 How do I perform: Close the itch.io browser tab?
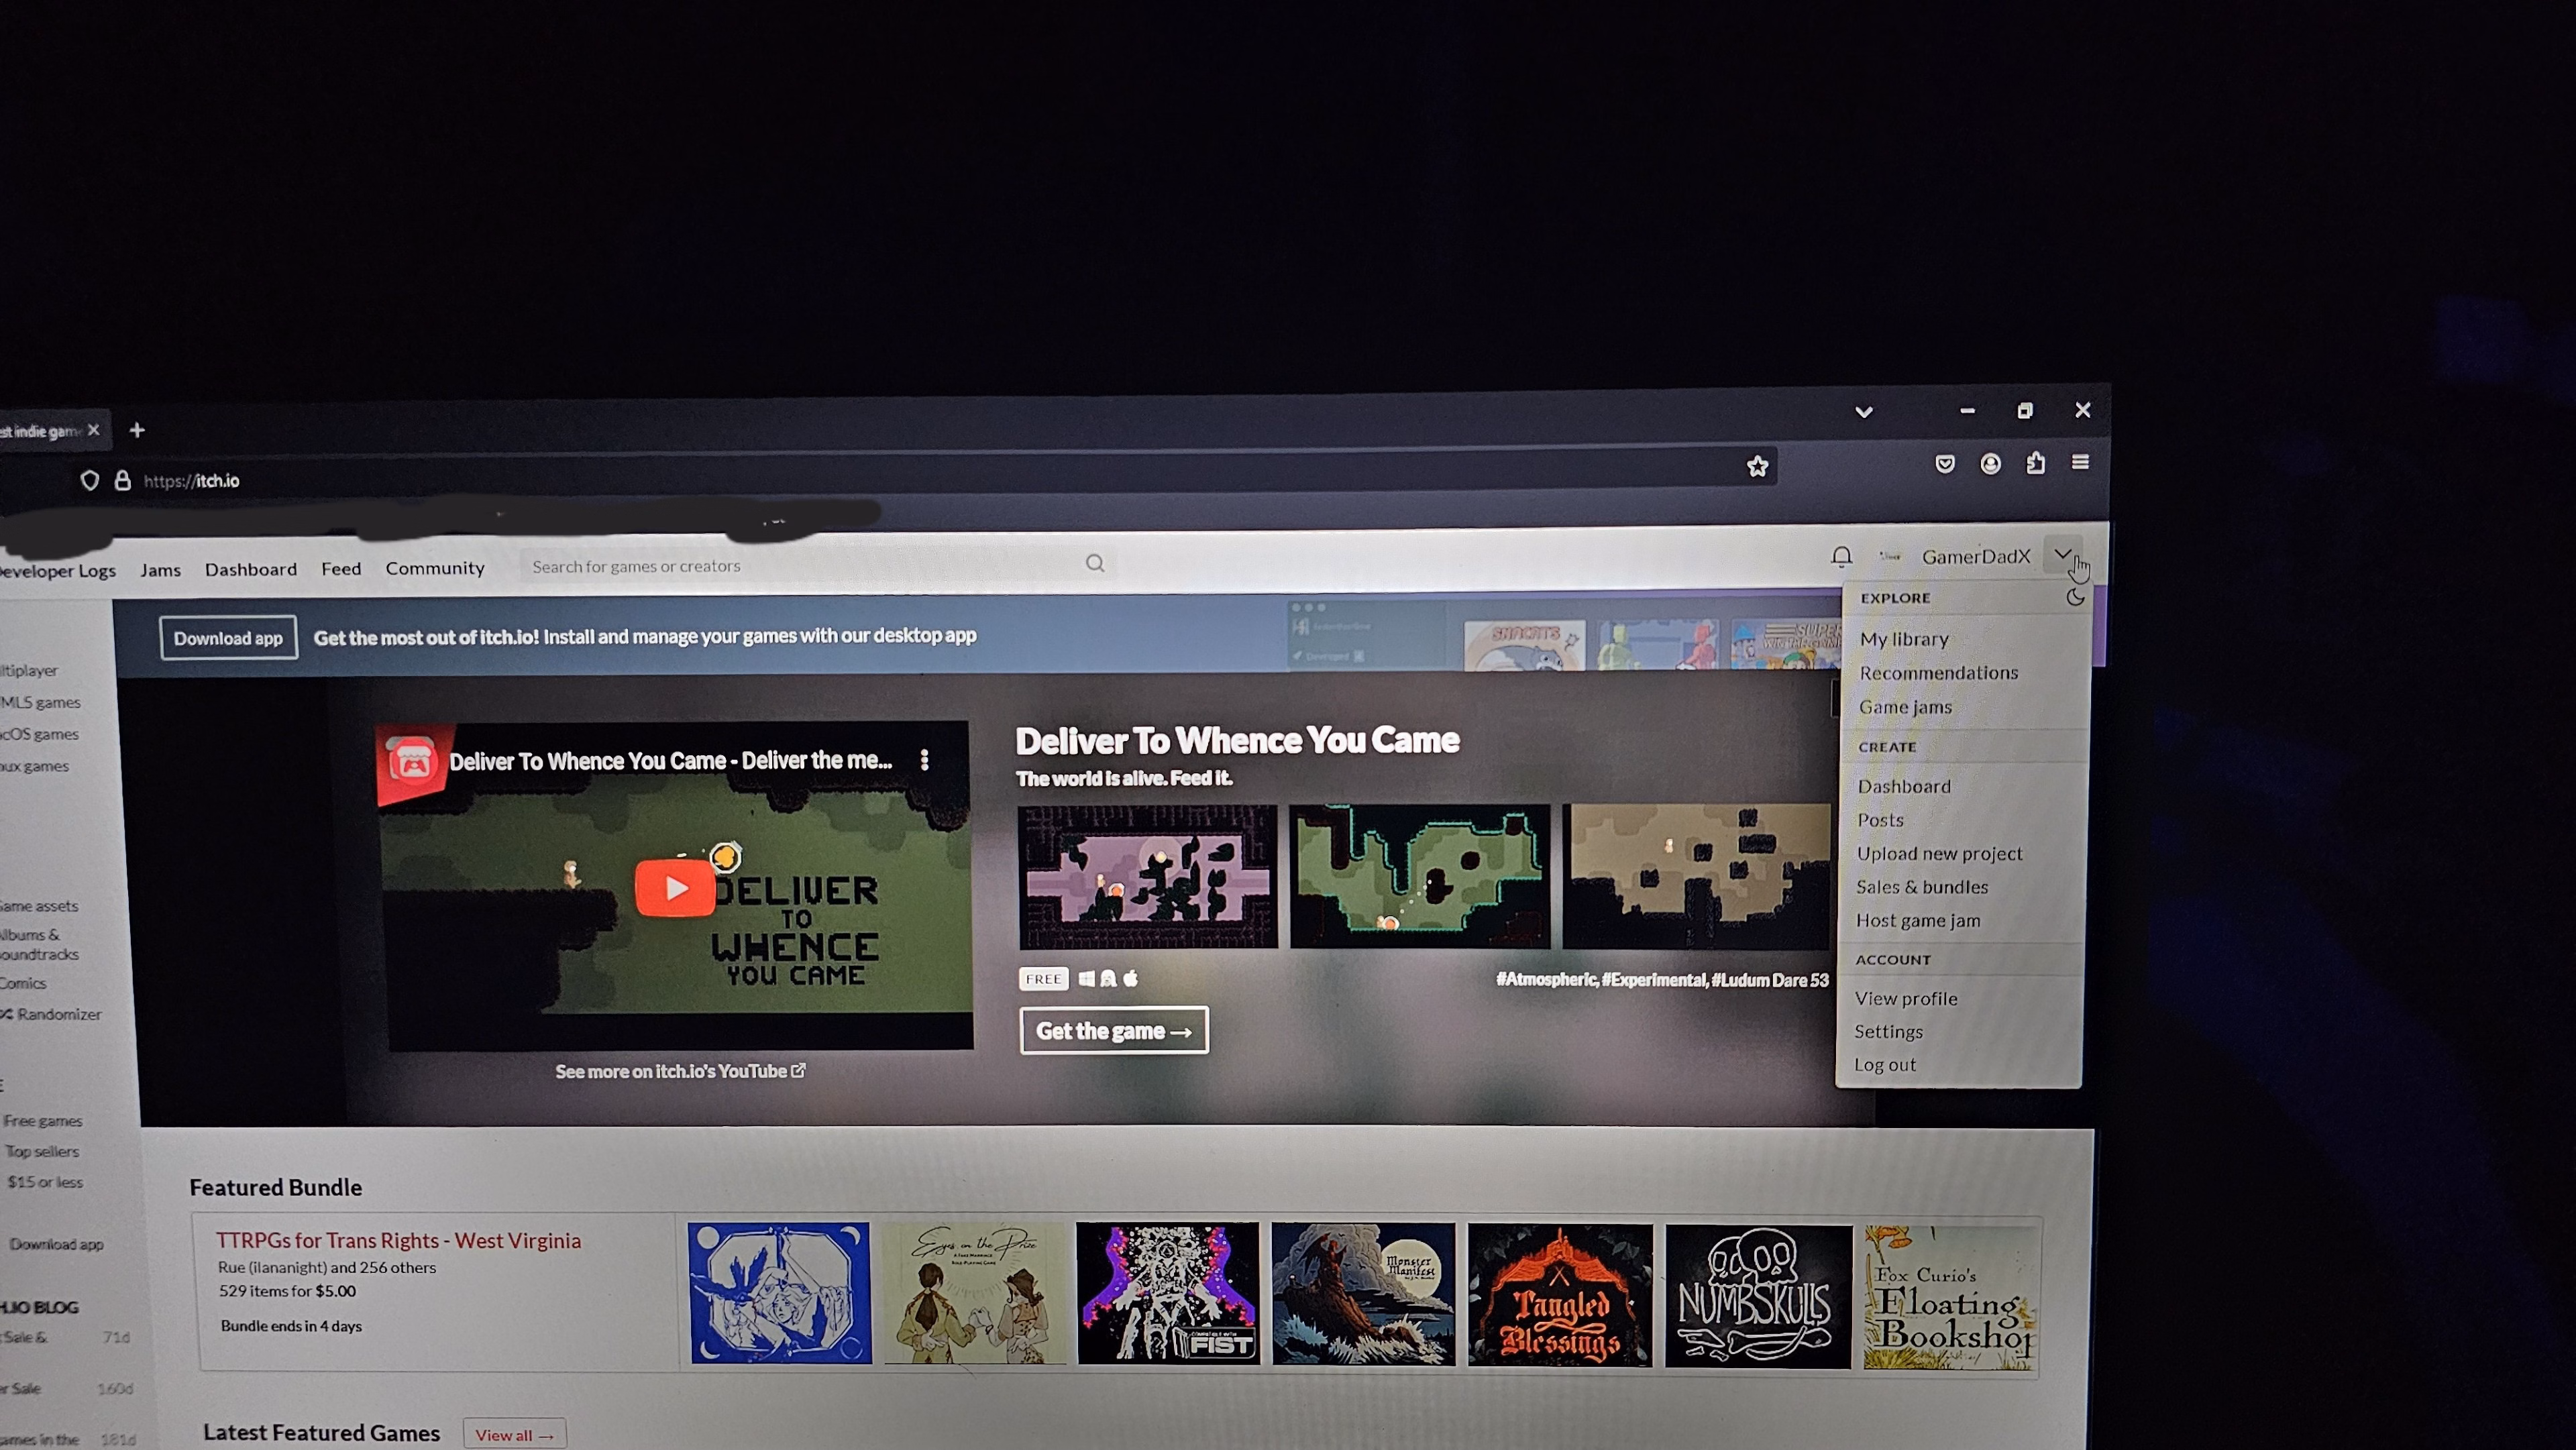pyautogui.click(x=94, y=430)
